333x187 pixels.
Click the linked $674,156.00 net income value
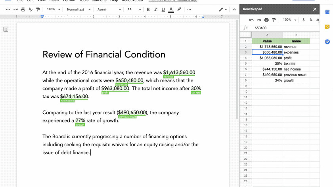click(74, 97)
